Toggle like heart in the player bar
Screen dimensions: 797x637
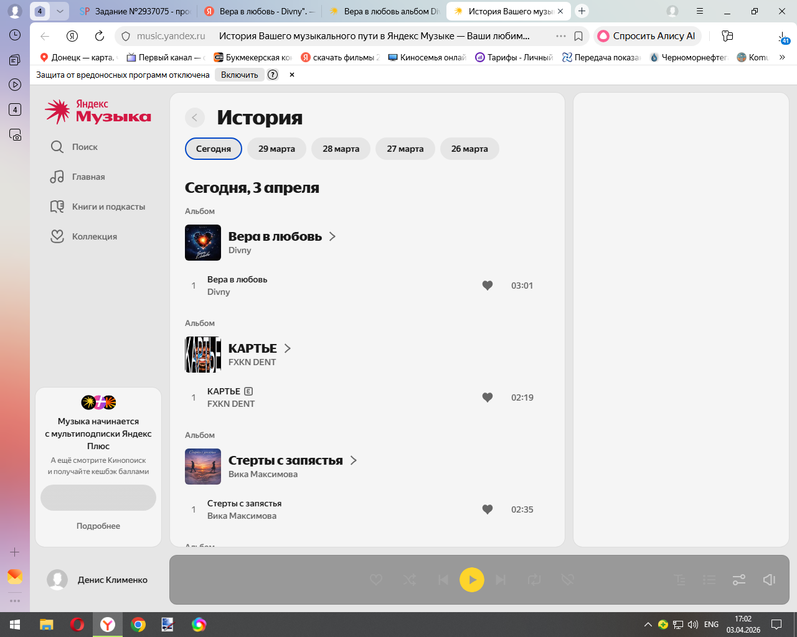click(376, 580)
